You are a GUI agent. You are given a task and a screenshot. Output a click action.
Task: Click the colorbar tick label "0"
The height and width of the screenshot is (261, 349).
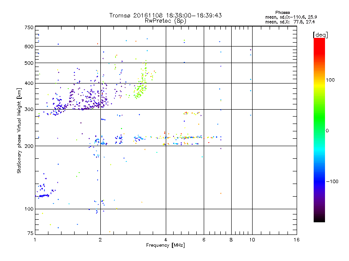pos(327,131)
